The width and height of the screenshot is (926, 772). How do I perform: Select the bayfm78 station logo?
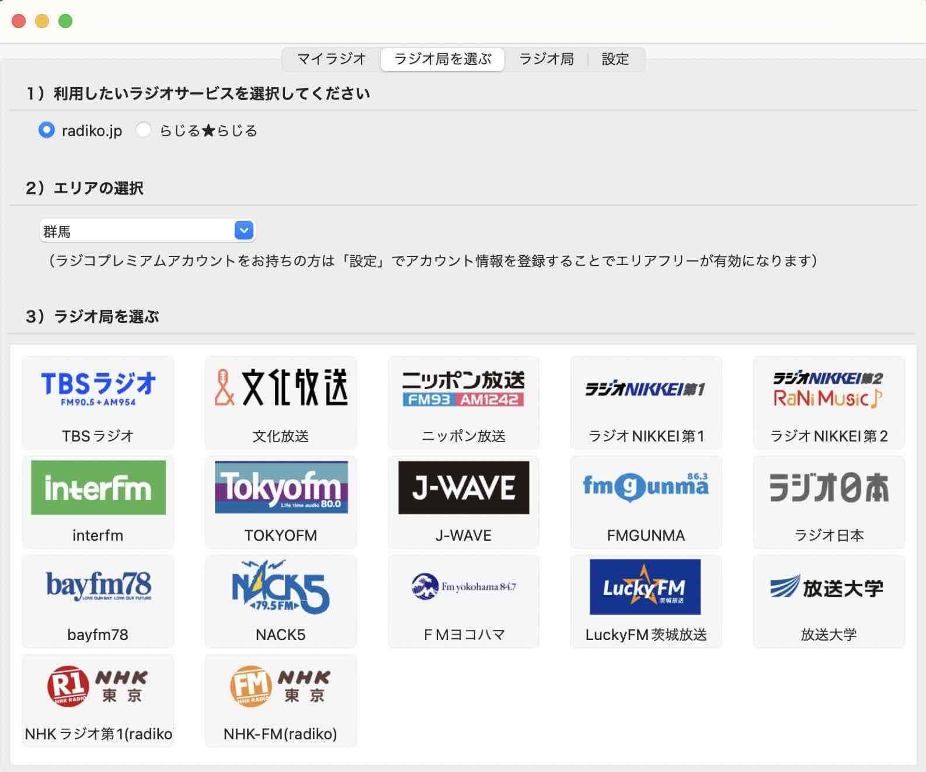pyautogui.click(x=98, y=587)
